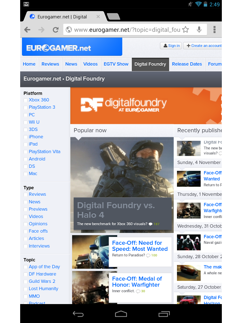
Task: Click the Opinions type link
Action: point(38,224)
